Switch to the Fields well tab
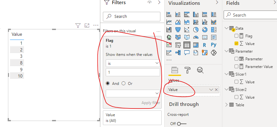The width and height of the screenshot is (277, 127). pyautogui.click(x=175, y=71)
